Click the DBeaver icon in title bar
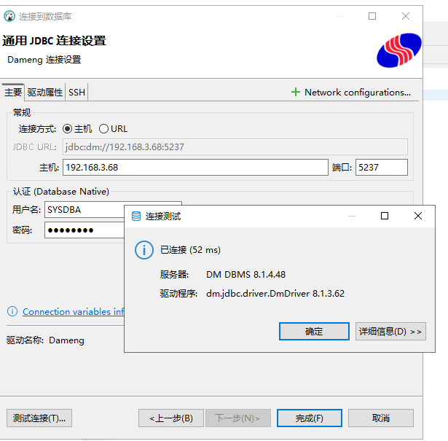This screenshot has height=441, width=448. (9, 16)
